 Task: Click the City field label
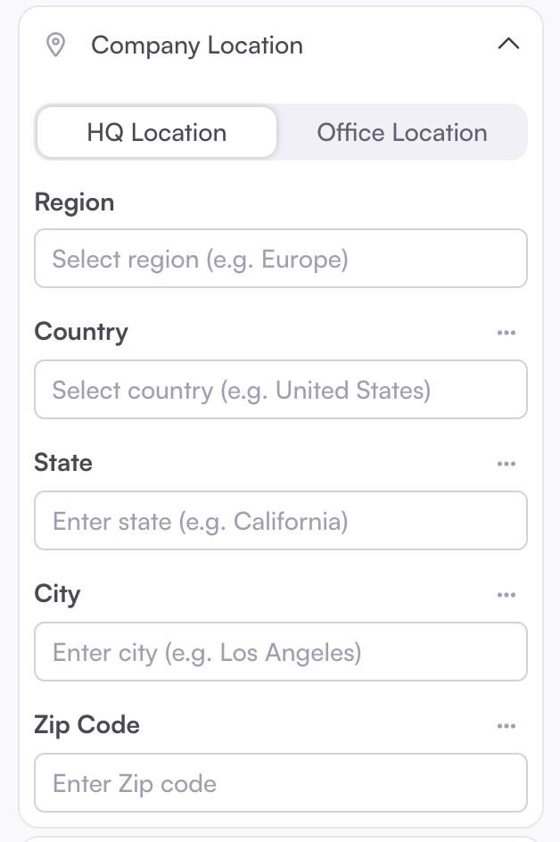coord(57,594)
